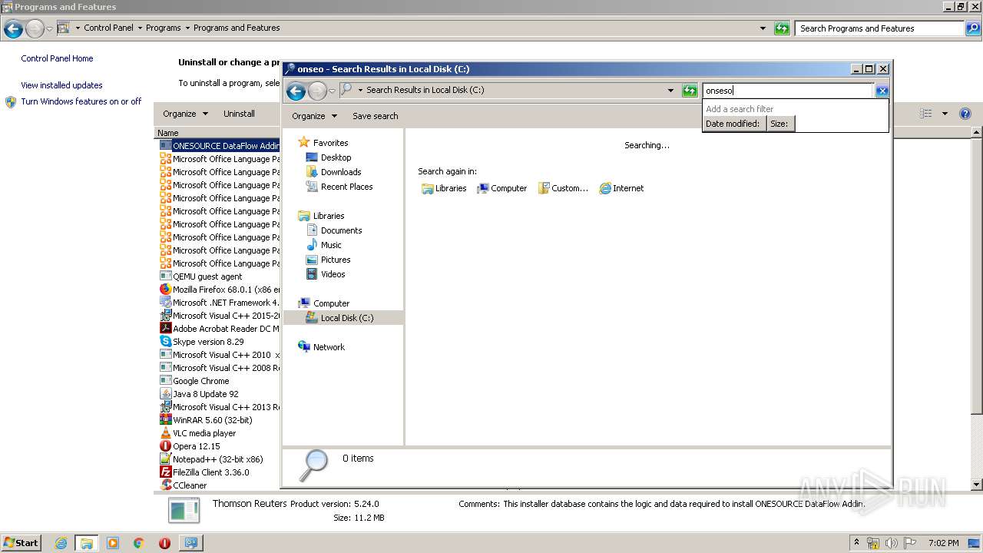Open Windows Media Player taskbar icon
Viewport: 983px width, 553px height.
click(113, 543)
